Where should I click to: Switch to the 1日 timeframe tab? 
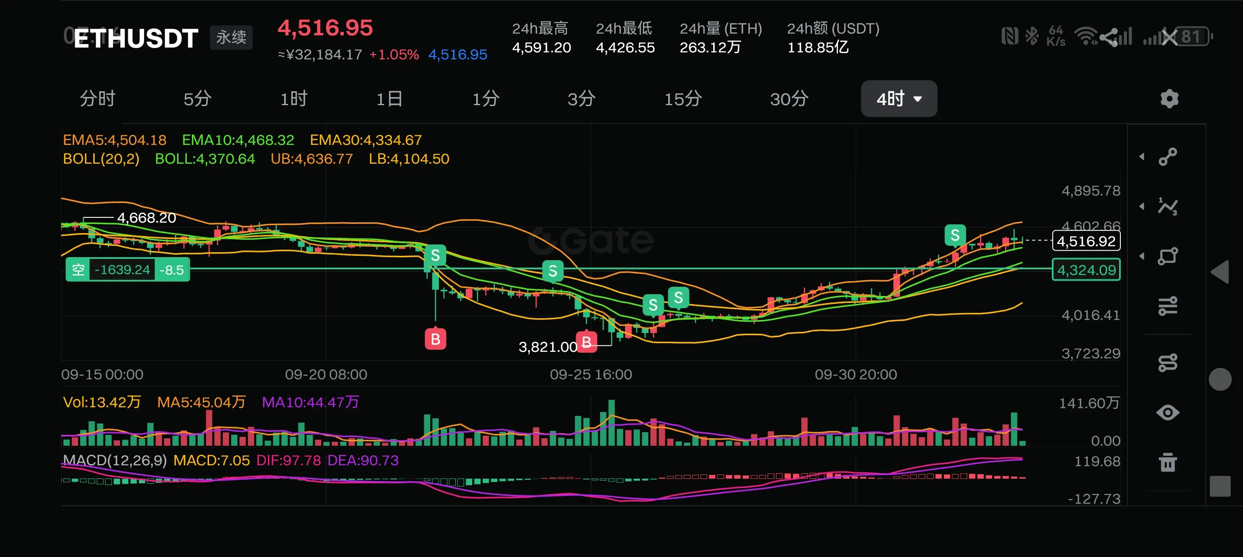point(389,99)
